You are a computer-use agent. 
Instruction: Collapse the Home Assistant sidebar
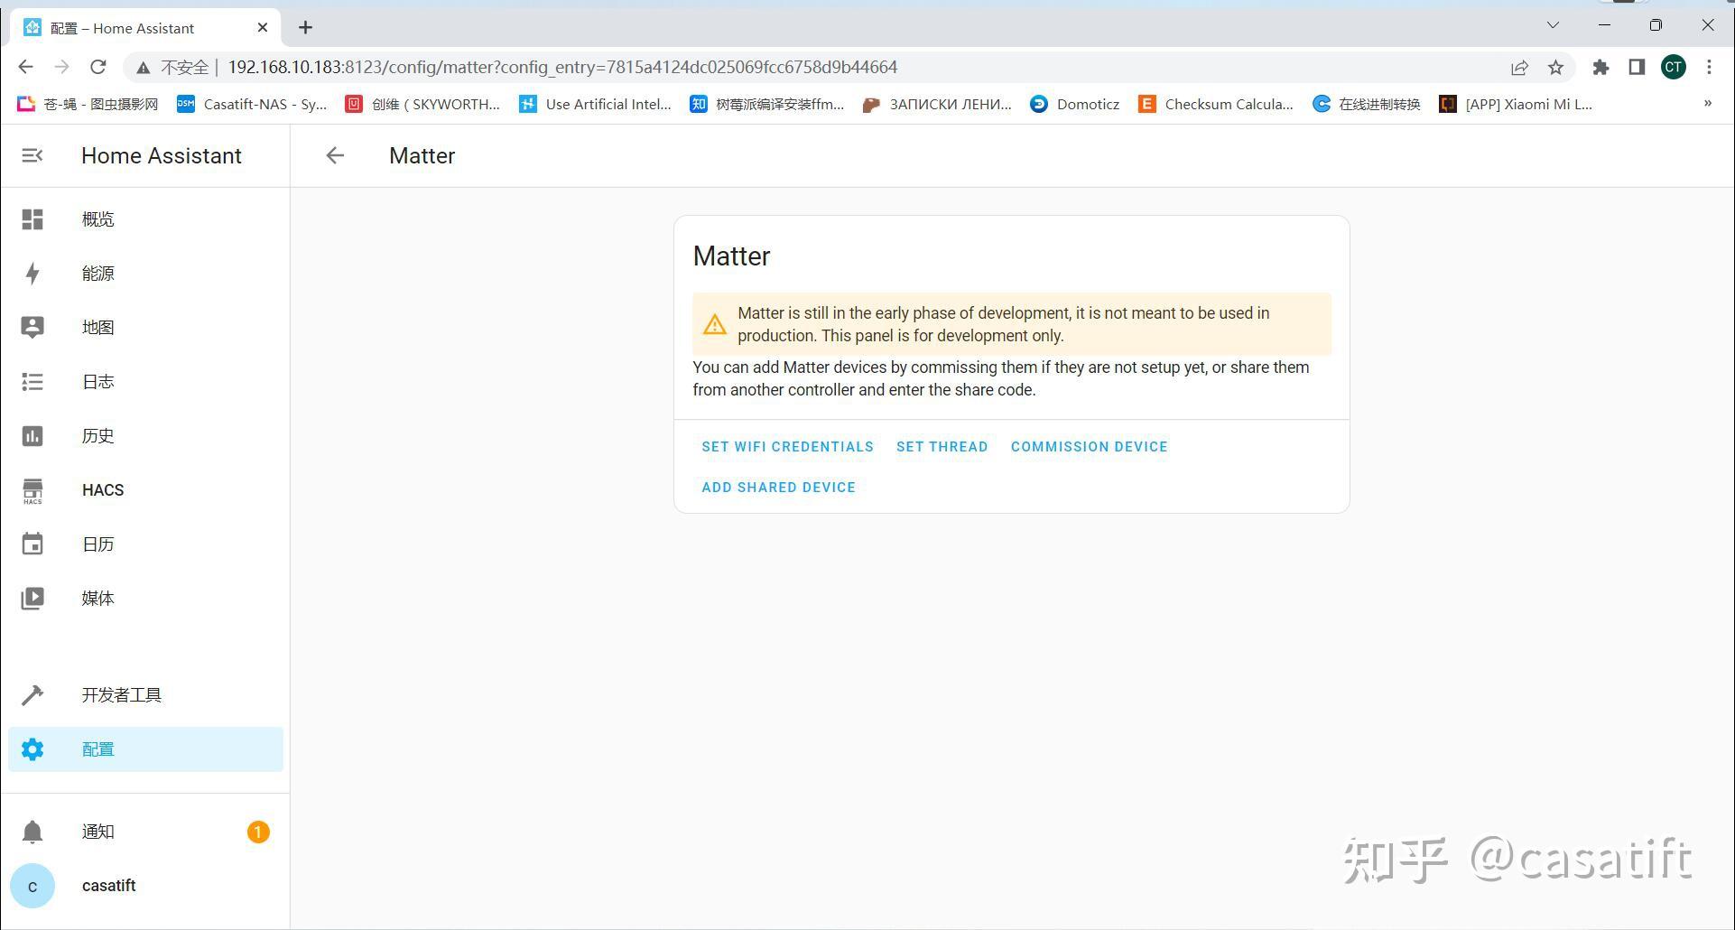point(32,155)
